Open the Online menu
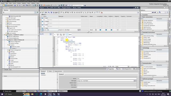171x96 pixels. [x=19, y=3]
